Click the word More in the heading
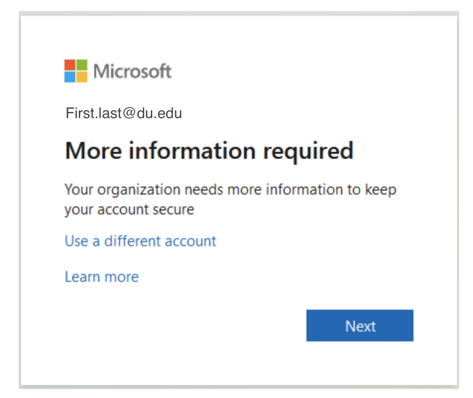This screenshot has height=398, width=473. click(x=93, y=150)
